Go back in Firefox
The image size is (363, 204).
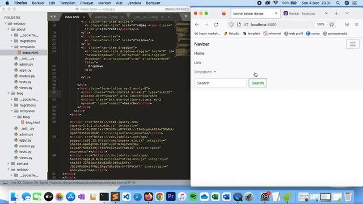tap(197, 24)
